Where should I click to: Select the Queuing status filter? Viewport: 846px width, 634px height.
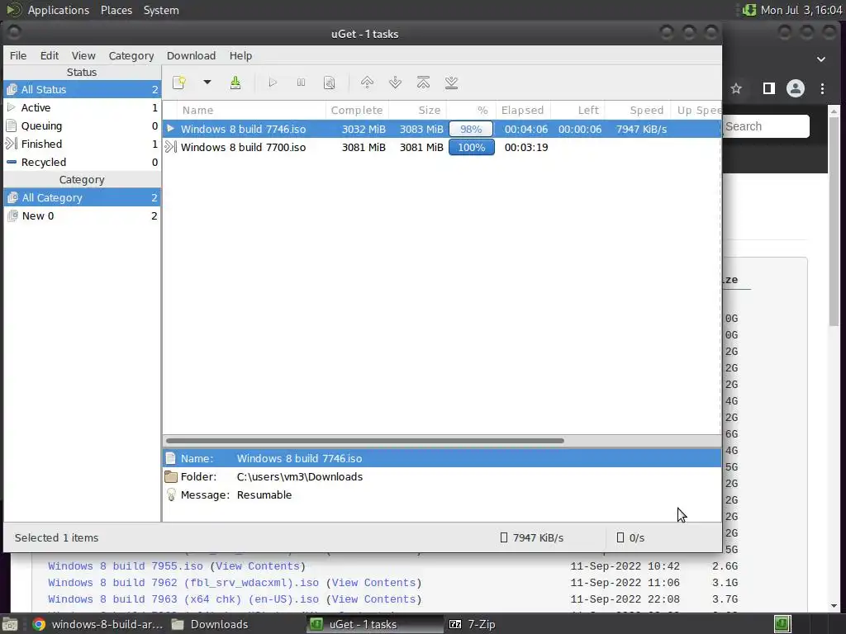[x=82, y=126]
